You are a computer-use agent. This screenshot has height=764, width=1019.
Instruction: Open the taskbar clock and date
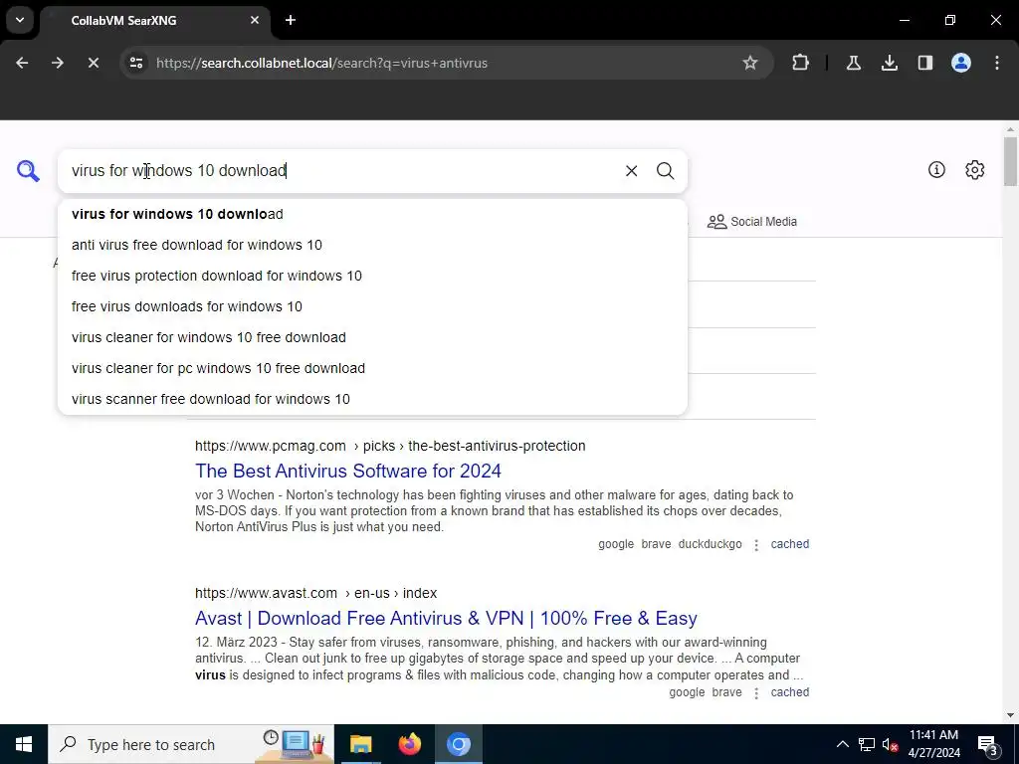933,744
